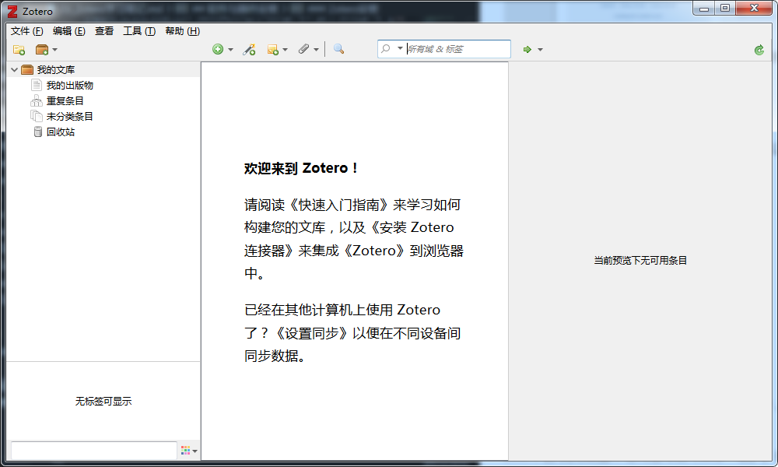Maximize the Zotero window

725,9
